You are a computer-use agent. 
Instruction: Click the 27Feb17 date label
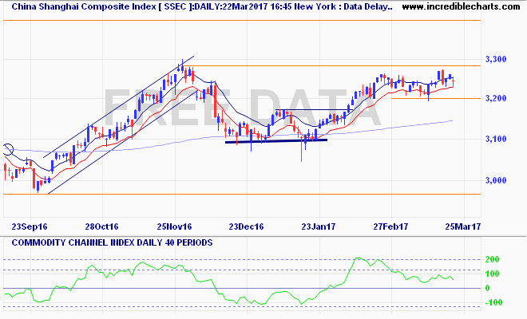[390, 226]
